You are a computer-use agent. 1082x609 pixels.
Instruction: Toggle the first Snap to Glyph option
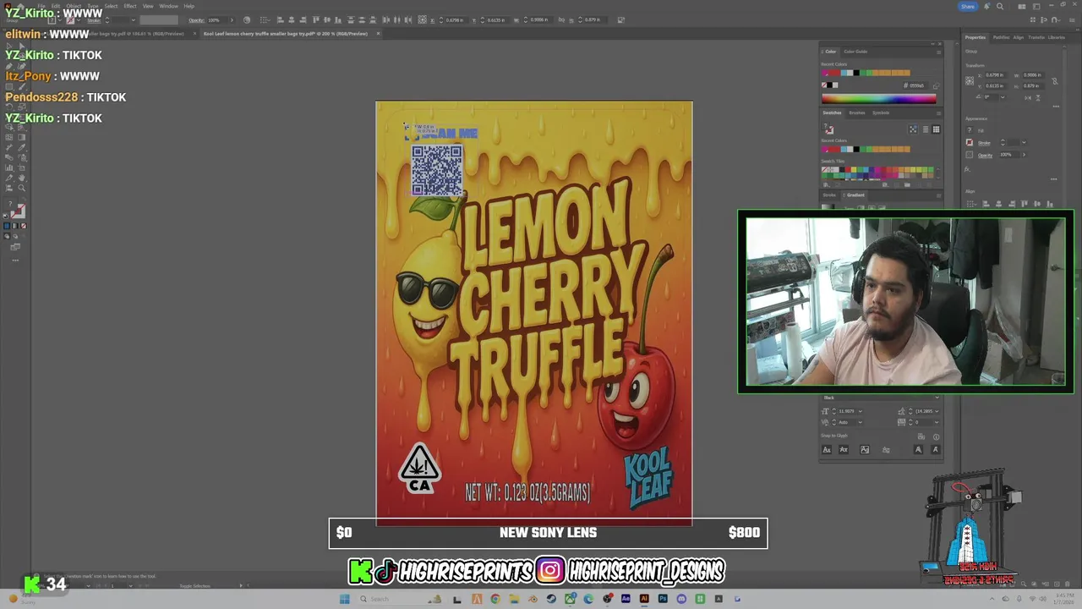tap(827, 450)
